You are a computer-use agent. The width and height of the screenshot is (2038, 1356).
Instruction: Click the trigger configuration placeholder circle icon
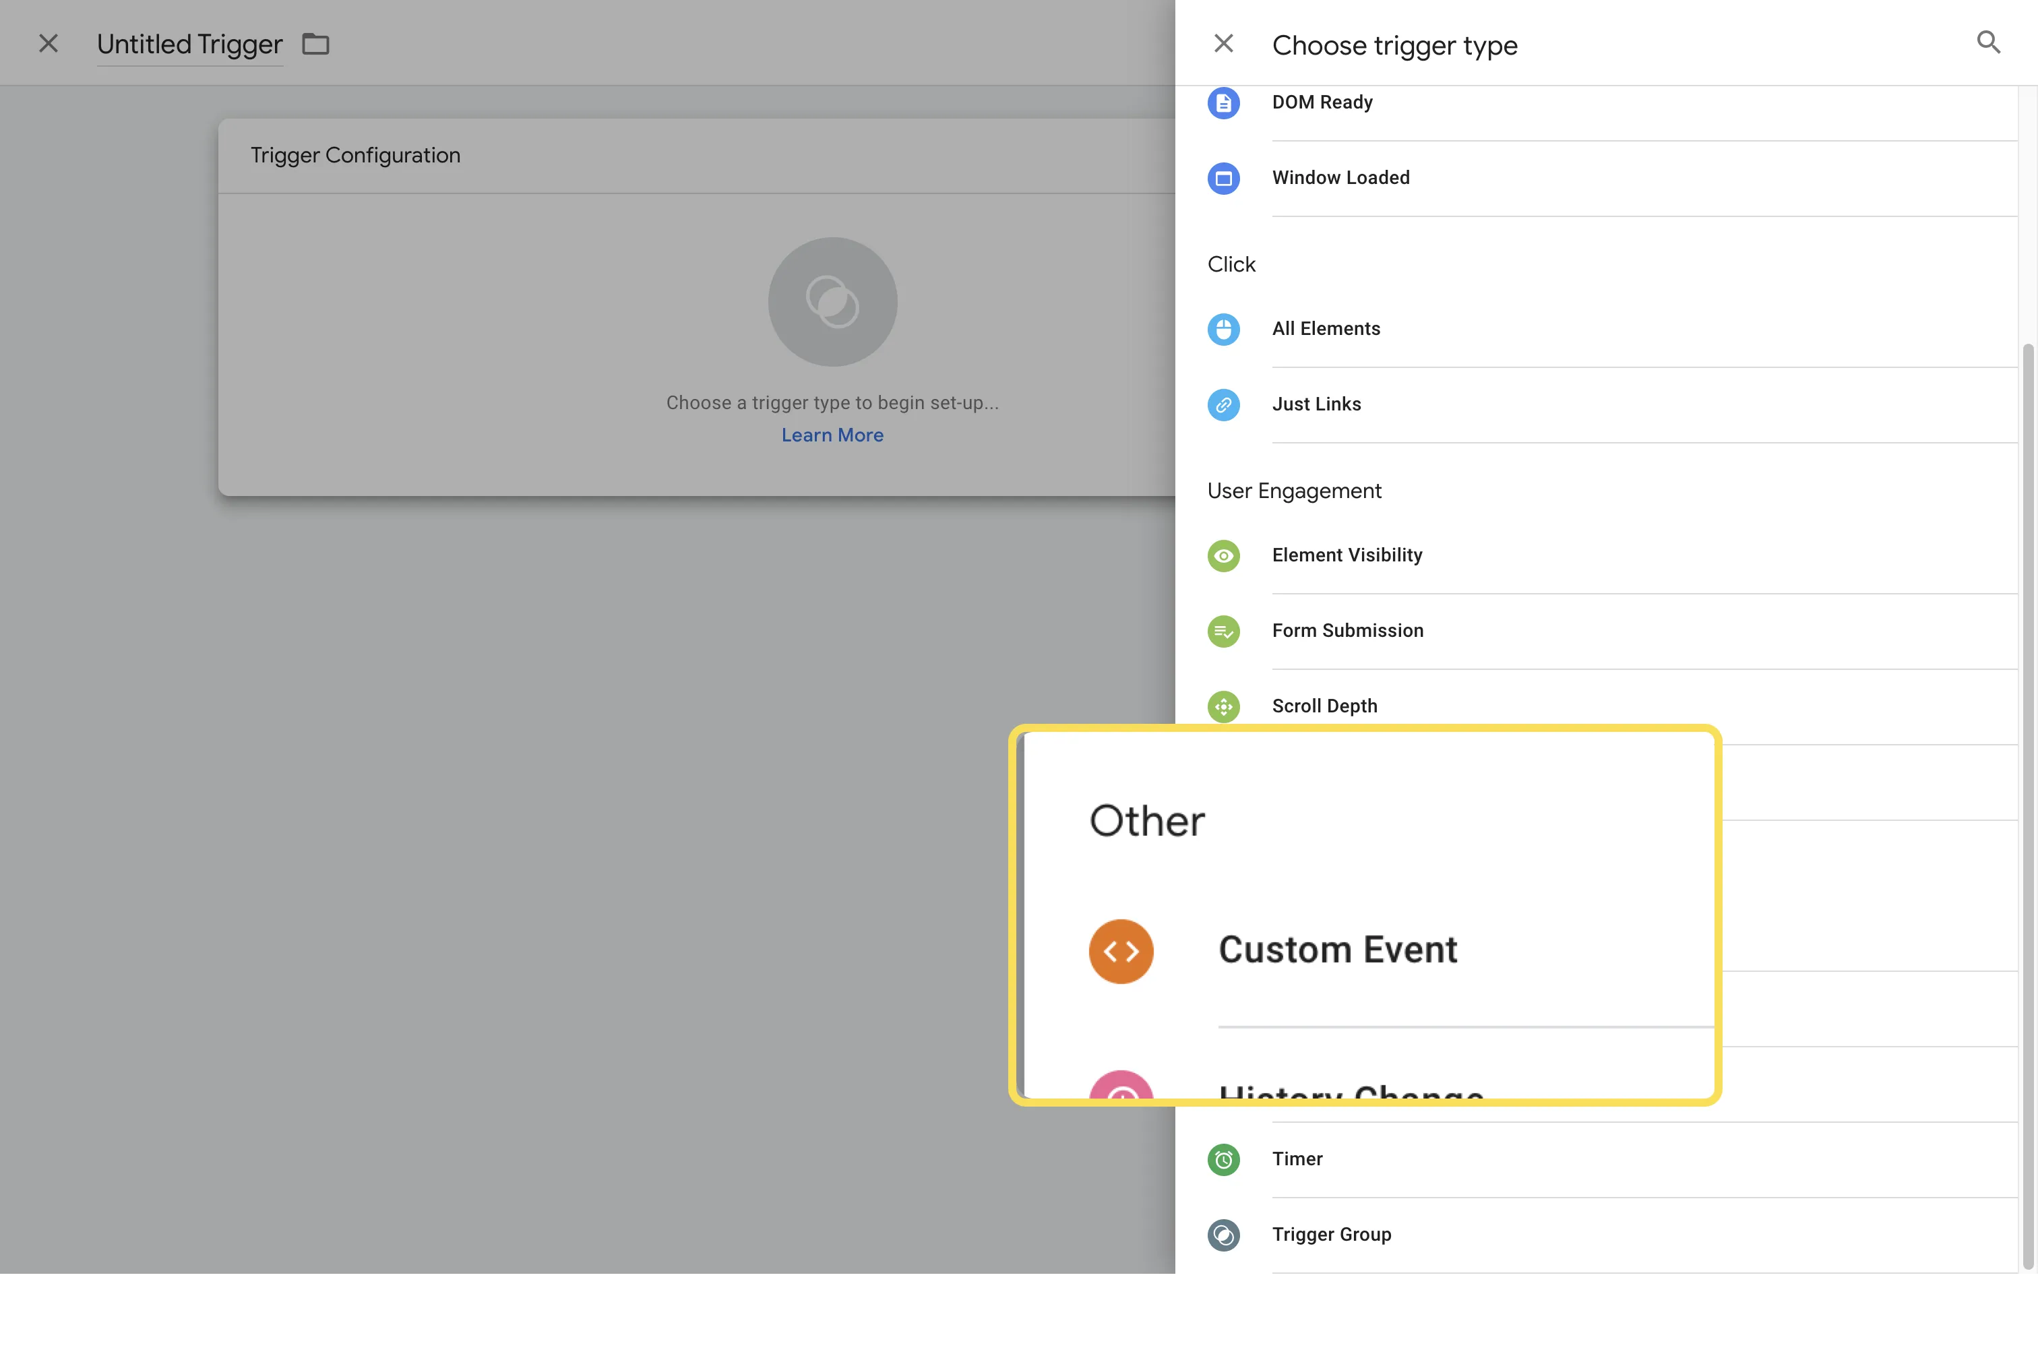click(x=832, y=302)
